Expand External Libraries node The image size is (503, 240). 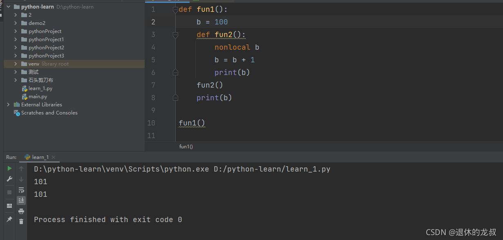pos(8,104)
